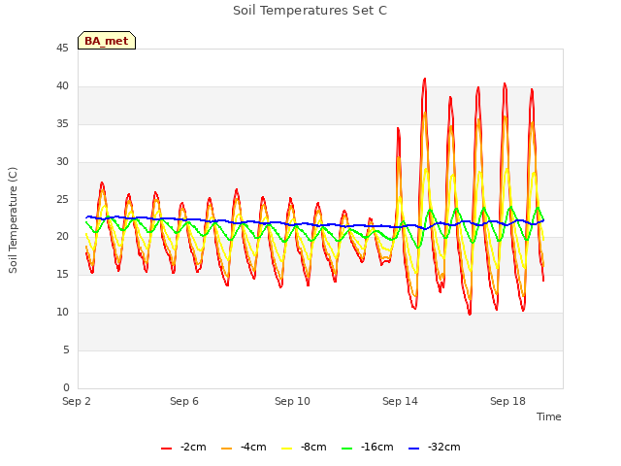The image size is (621, 466).
Task: Click the highest red peak above 40
Action: click(425, 79)
